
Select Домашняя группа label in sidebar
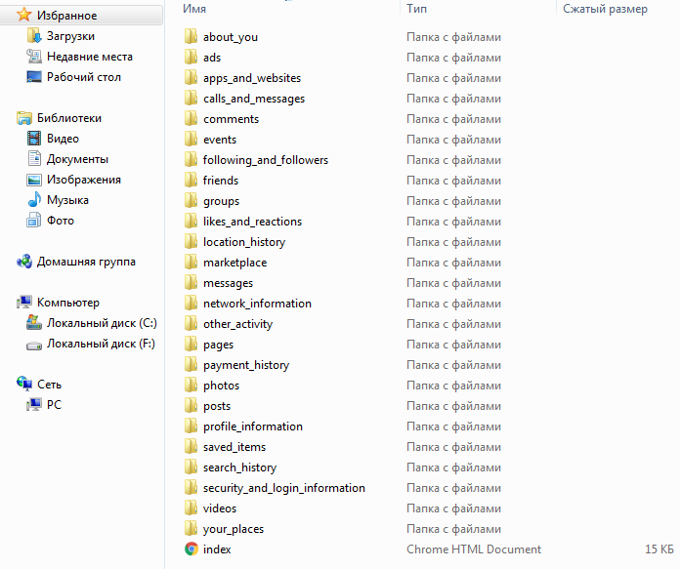click(86, 262)
